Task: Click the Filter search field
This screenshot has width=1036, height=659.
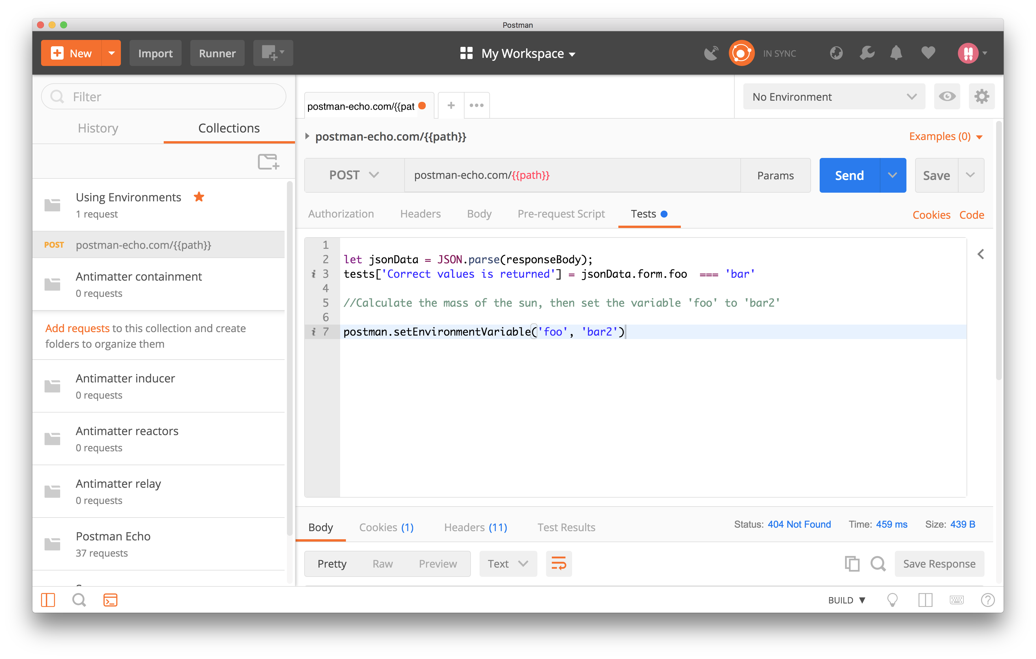Action: 163,96
